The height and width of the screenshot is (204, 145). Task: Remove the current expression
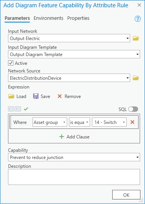tap(69, 96)
